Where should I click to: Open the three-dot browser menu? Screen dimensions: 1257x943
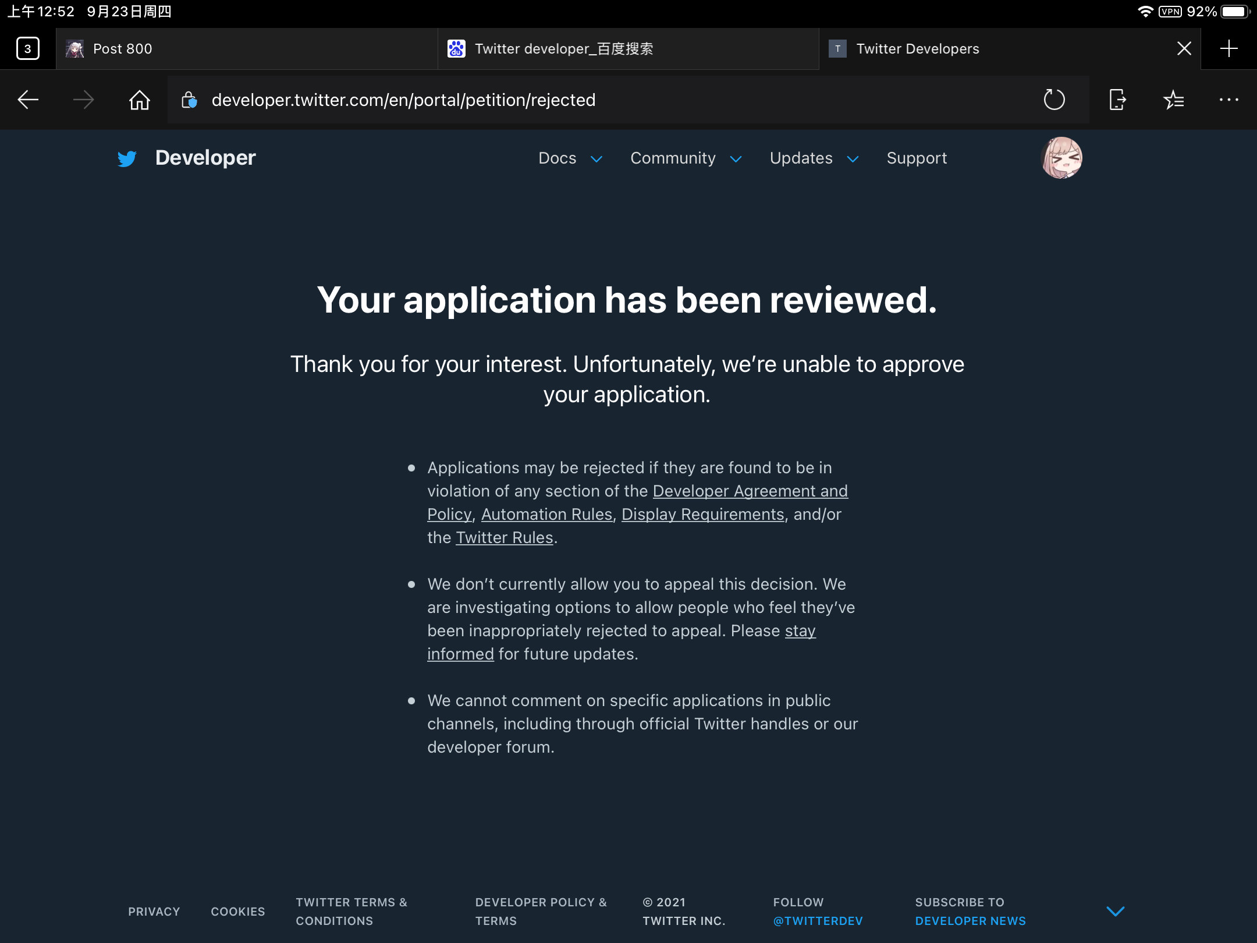click(x=1228, y=100)
